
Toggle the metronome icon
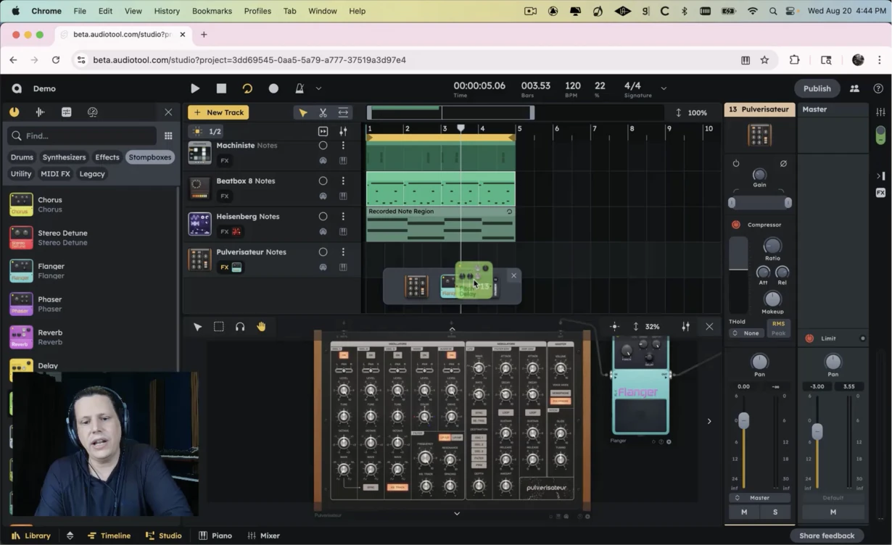click(x=300, y=88)
